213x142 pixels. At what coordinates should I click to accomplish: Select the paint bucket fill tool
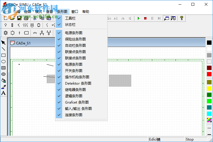tap(3, 81)
